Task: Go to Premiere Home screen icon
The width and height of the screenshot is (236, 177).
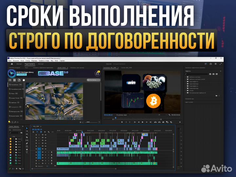Action: (x=12, y=64)
